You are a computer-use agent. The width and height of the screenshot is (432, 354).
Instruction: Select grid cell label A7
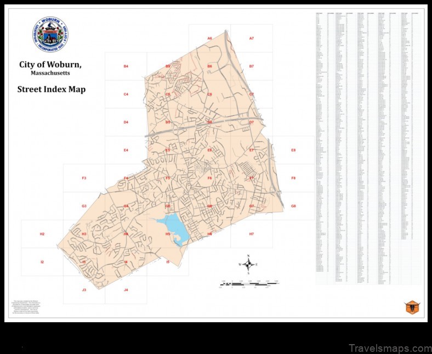tap(252, 38)
